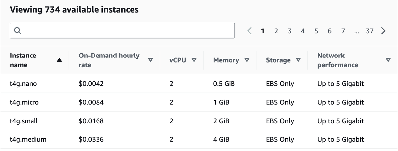Screen dimensions: 398x151
Task: Click in the instance search field
Action: point(122,31)
